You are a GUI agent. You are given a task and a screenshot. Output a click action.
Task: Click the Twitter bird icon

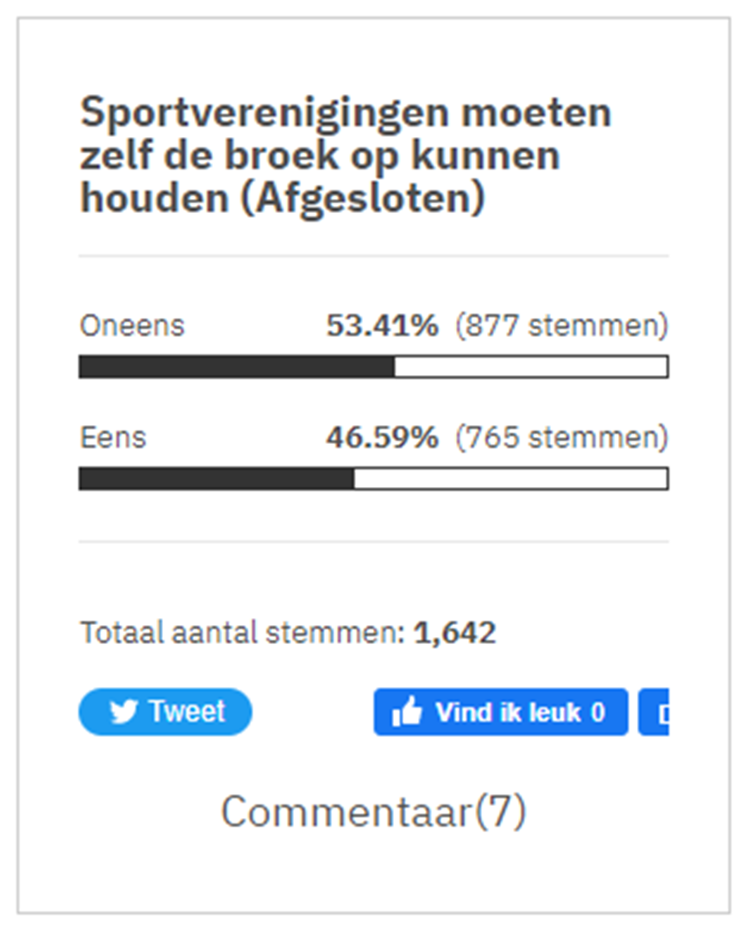click(x=124, y=713)
